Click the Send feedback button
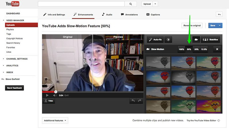This screenshot has width=229, height=131. (x=14, y=88)
